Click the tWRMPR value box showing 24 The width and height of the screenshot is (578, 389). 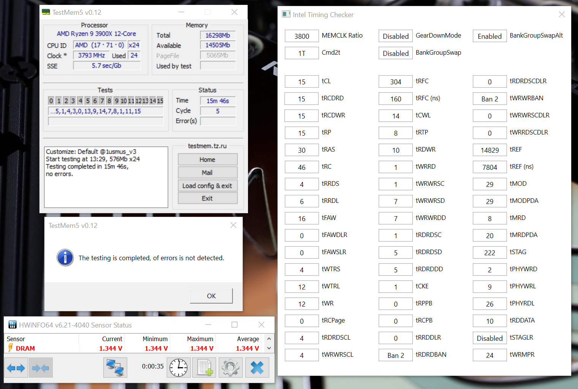pyautogui.click(x=490, y=355)
